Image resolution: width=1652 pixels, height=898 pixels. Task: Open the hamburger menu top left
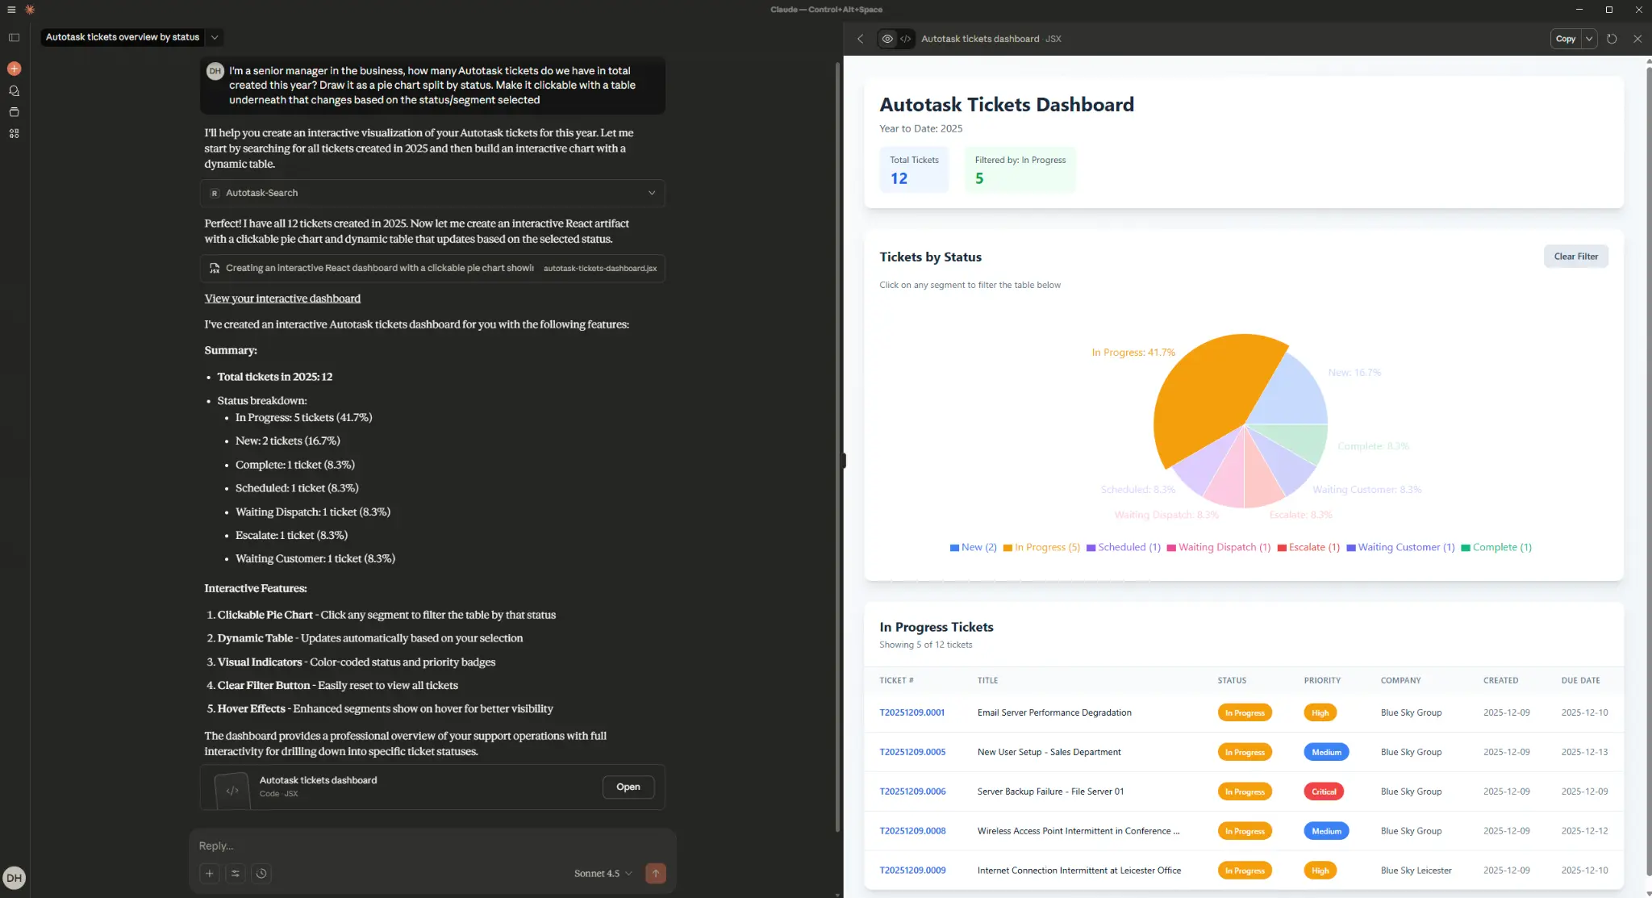(11, 9)
